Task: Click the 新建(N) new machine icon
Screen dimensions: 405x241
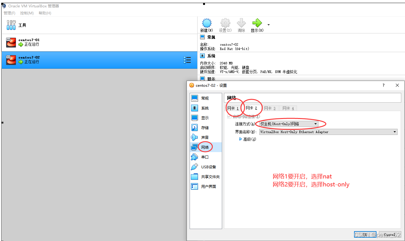Action: click(x=206, y=23)
